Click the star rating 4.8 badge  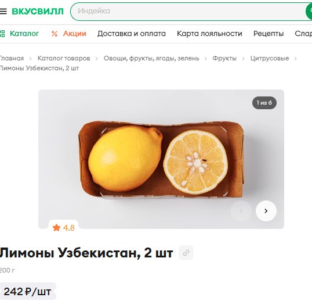(x=63, y=228)
